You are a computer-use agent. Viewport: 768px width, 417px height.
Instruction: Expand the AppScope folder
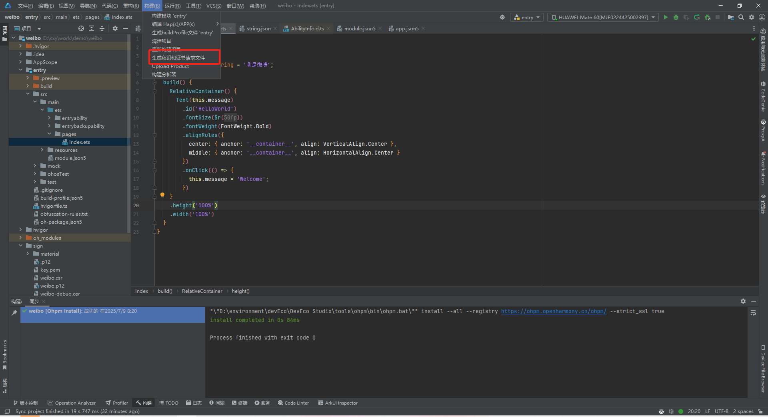(20, 62)
